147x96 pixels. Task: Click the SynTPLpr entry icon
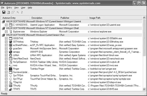[11, 79]
